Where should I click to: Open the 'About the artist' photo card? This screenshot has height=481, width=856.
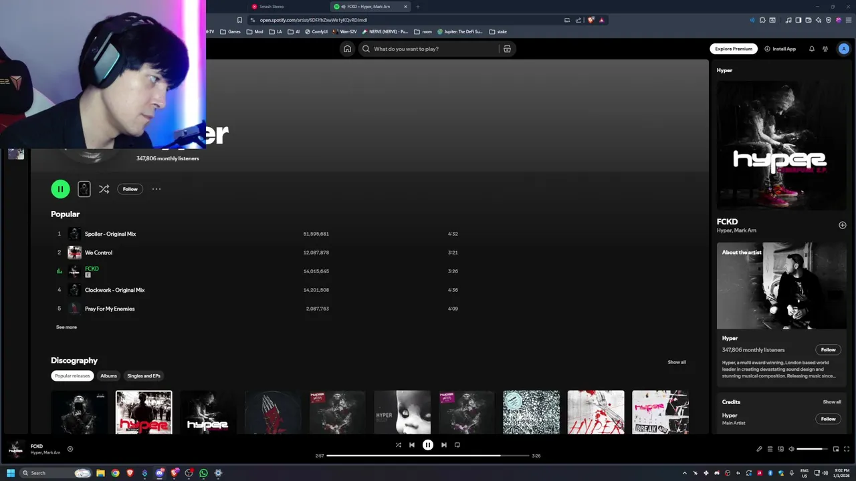782,286
